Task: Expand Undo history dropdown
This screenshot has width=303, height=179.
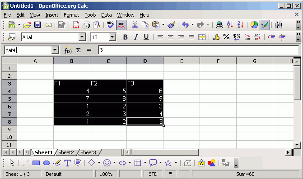Action: point(192,25)
